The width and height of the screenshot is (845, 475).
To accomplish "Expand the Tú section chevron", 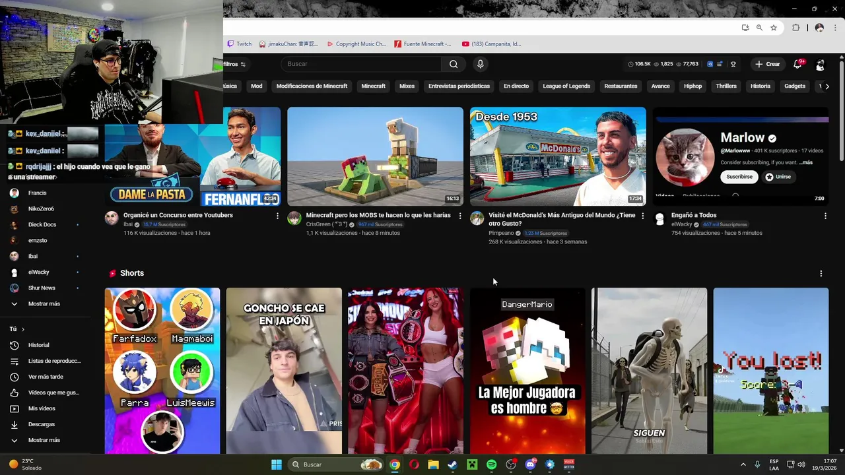I will [23, 329].
